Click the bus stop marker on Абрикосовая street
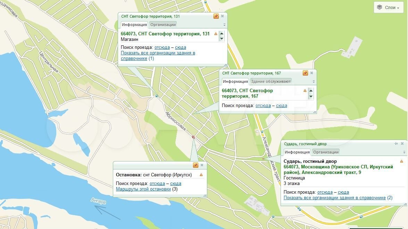 [x=193, y=138]
